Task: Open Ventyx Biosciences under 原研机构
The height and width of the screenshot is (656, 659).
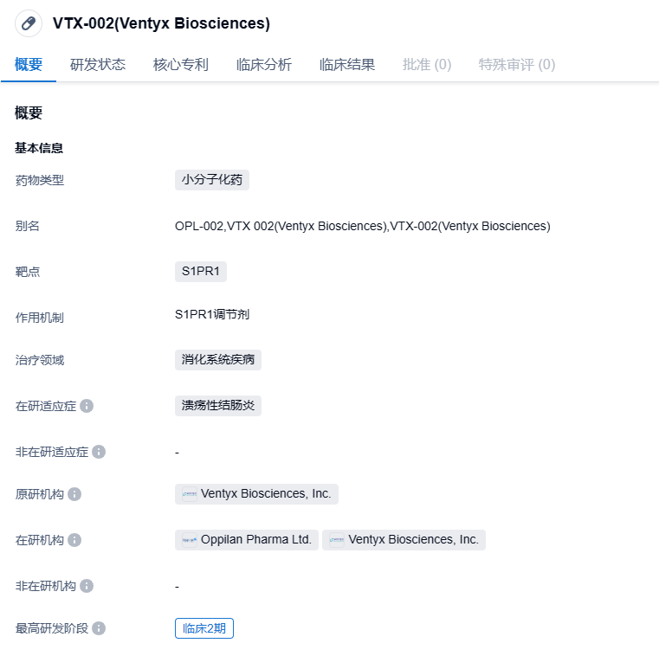Action: (x=266, y=494)
